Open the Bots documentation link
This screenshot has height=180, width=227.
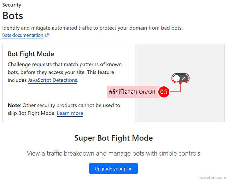pos(23,35)
